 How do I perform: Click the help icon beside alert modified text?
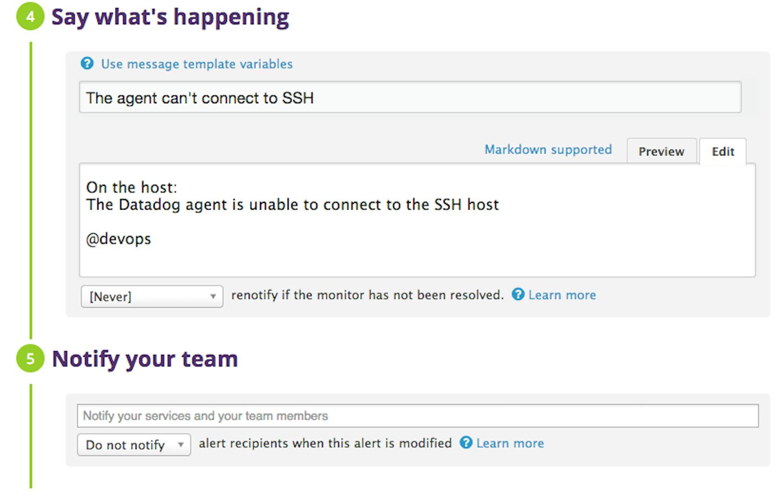(466, 443)
